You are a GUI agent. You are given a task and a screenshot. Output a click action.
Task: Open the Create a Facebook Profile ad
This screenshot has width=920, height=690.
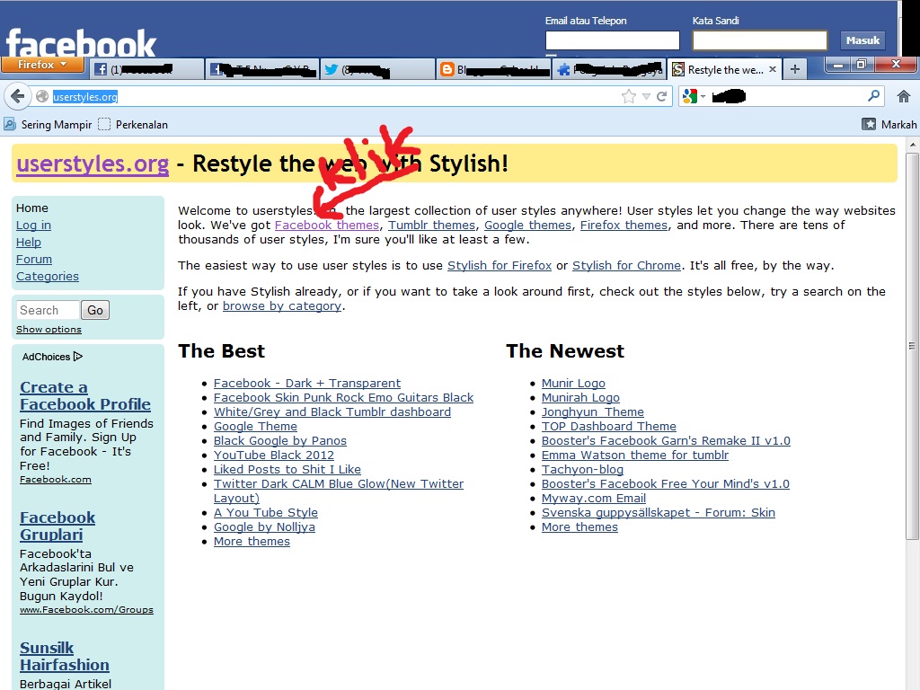click(x=85, y=395)
